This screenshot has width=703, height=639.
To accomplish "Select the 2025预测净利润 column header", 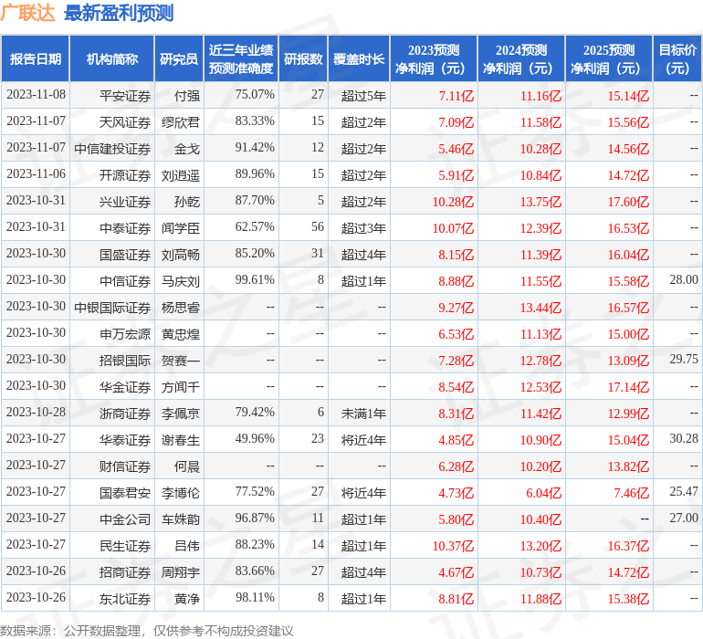I will pyautogui.click(x=609, y=58).
